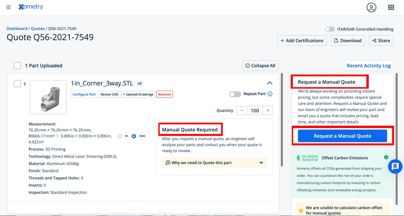Viewport: 404px width, 216px height.
Task: Check the 1 Part Uploaded checkbox
Action: tap(17, 65)
